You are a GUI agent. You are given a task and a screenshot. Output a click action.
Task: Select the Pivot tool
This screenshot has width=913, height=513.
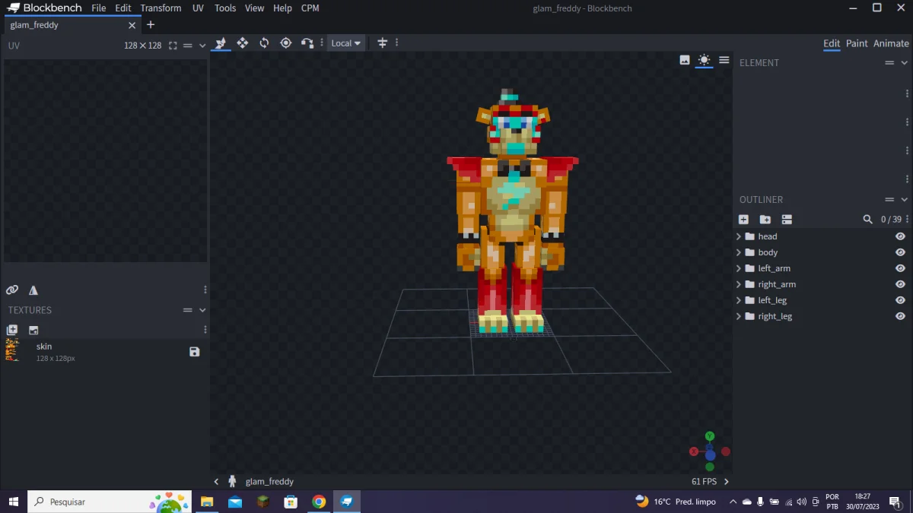click(286, 43)
